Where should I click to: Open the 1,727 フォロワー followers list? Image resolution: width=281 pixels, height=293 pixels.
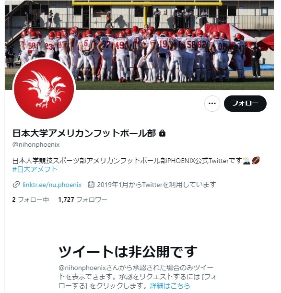(x=83, y=199)
